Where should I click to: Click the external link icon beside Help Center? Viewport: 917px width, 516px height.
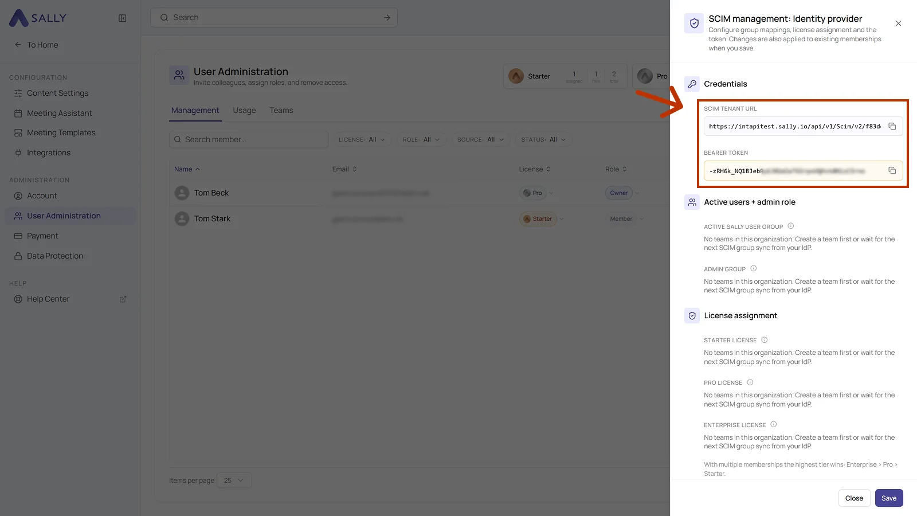[123, 299]
